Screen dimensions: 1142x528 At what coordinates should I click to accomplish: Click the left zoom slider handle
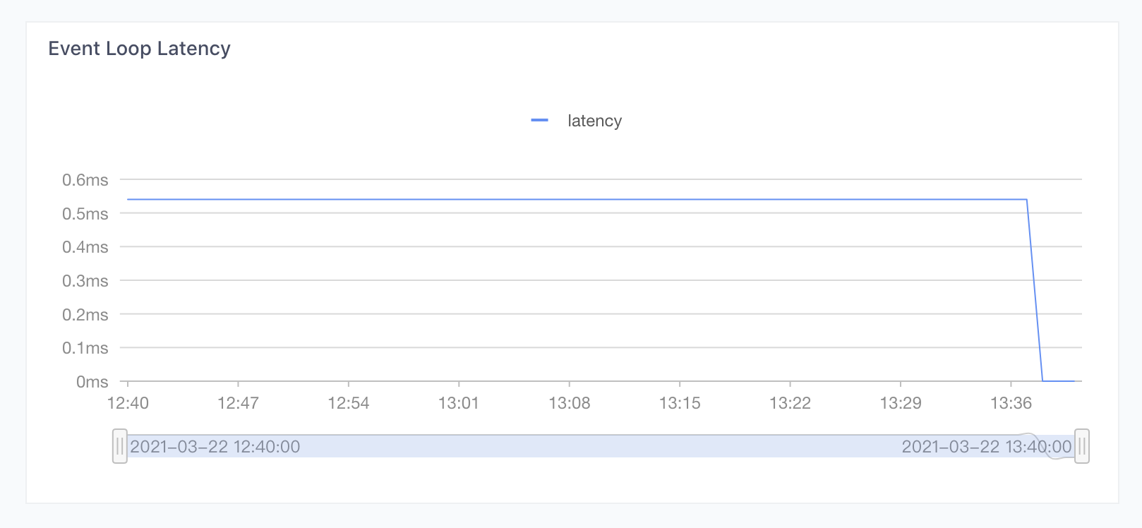120,446
